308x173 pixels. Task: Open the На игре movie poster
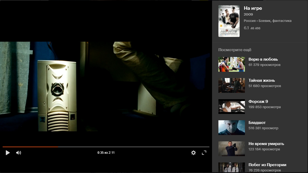click(229, 21)
